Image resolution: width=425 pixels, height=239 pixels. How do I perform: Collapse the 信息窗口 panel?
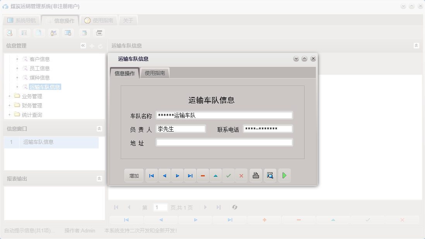coord(100,128)
